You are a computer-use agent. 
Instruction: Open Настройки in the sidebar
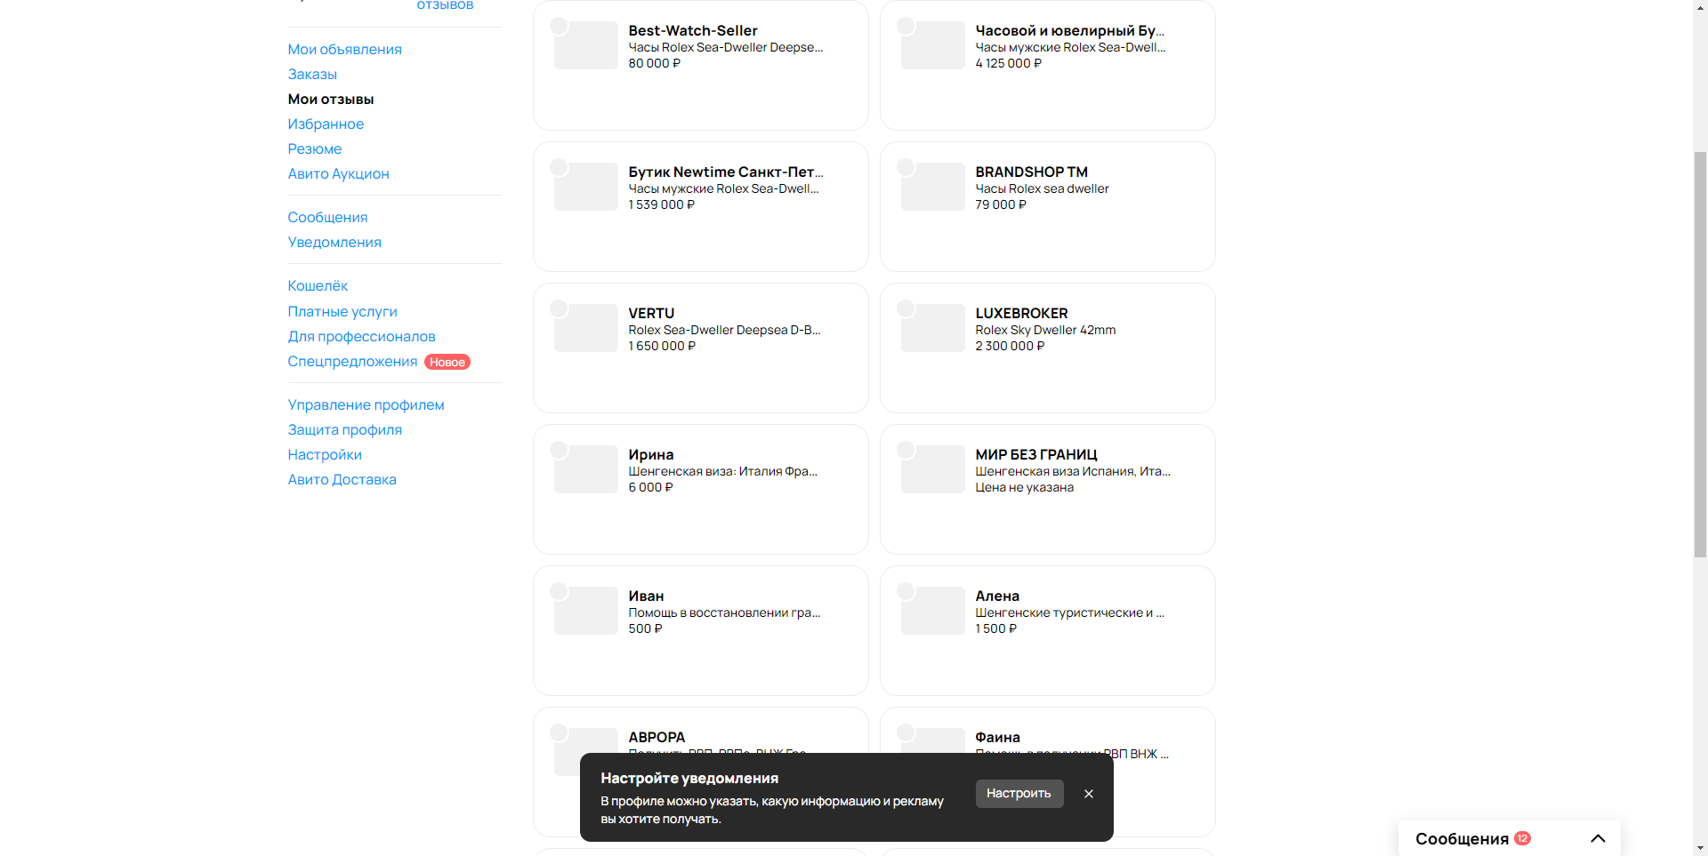325,454
